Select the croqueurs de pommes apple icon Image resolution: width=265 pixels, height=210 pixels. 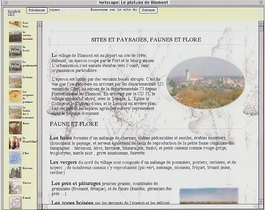15,96
